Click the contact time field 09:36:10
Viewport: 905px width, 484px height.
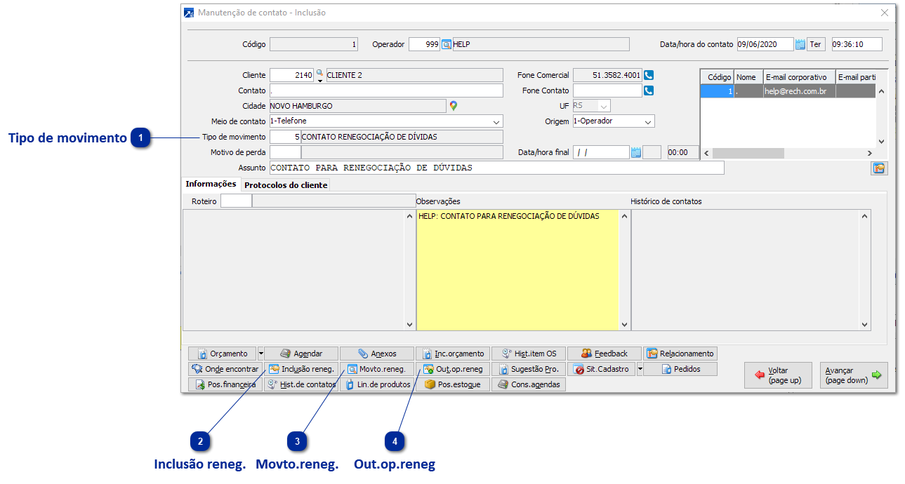click(857, 44)
